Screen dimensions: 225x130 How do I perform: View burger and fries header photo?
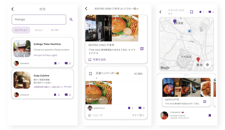coord(125,28)
